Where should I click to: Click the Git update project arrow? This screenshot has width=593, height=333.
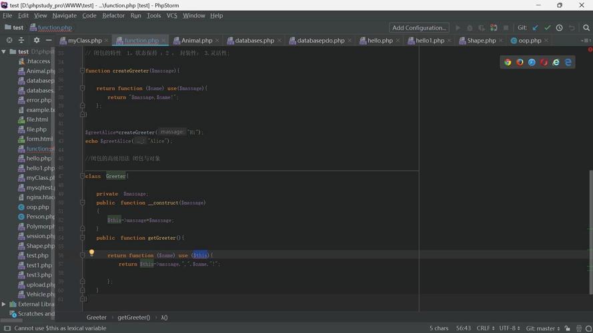(x=535, y=27)
